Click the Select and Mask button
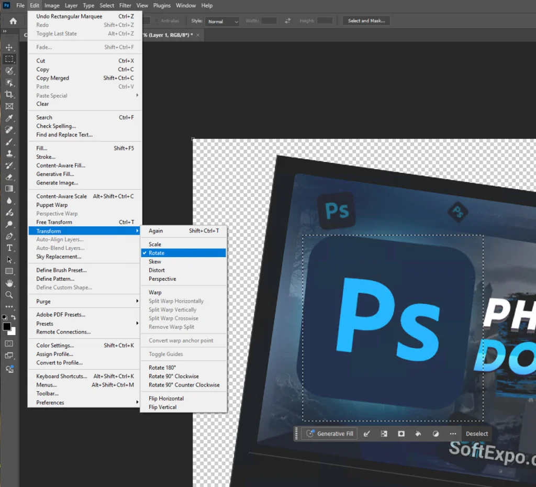 (366, 21)
